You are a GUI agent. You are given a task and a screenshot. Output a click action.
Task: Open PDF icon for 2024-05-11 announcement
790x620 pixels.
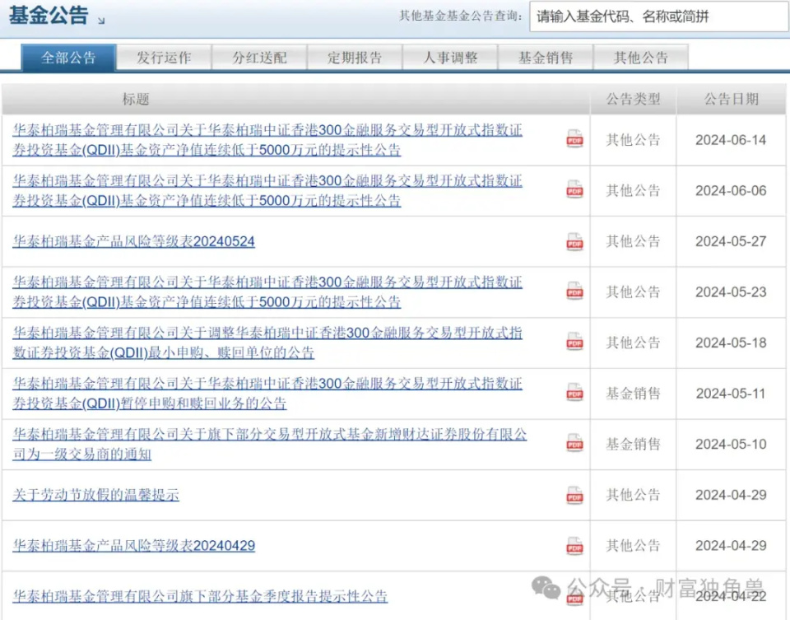pyautogui.click(x=574, y=394)
